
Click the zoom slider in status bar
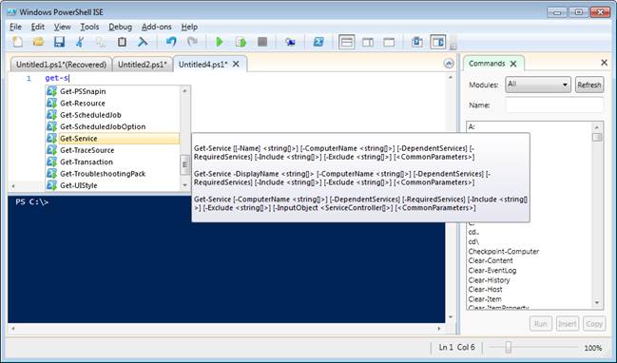point(509,347)
